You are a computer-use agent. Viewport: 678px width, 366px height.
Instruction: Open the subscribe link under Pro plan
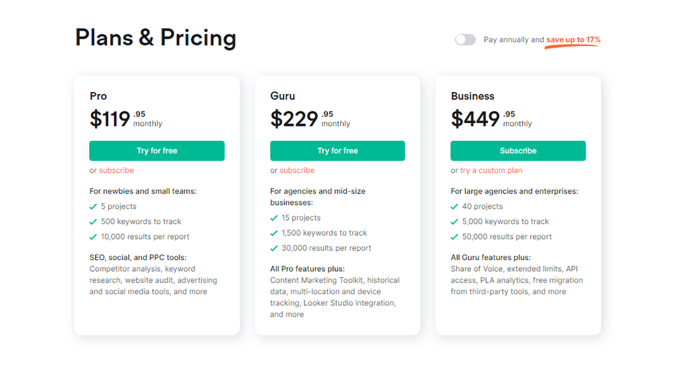(x=116, y=170)
